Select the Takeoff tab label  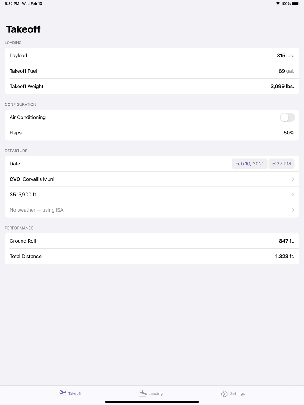75,393
